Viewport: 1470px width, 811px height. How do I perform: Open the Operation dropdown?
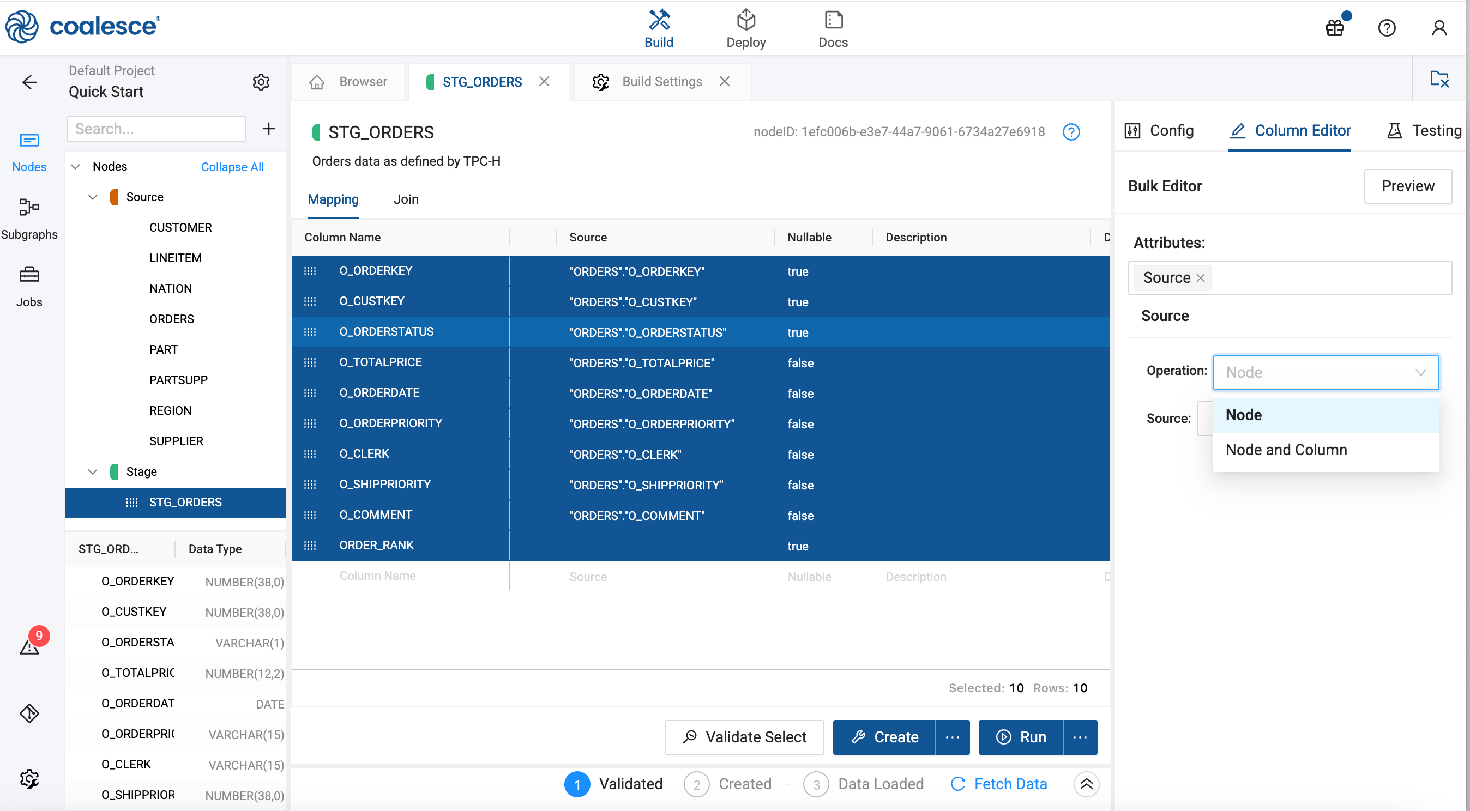tap(1325, 372)
